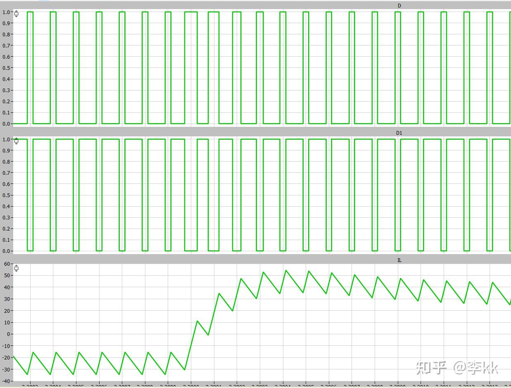This screenshot has height=388, width=511.
Task: Select the "D" plot title
Action: [399, 6]
